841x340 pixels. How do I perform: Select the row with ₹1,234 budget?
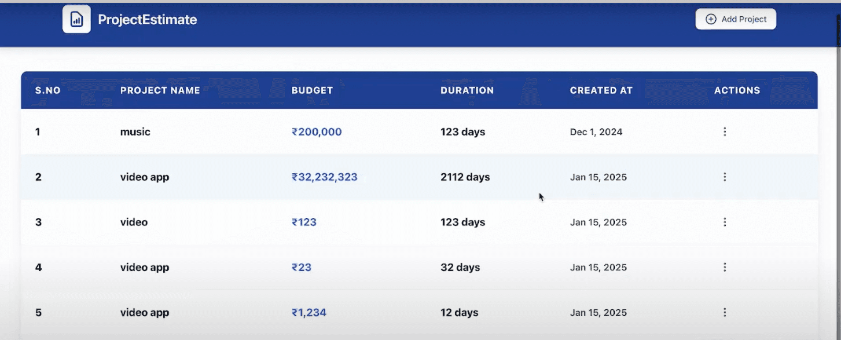click(x=419, y=312)
